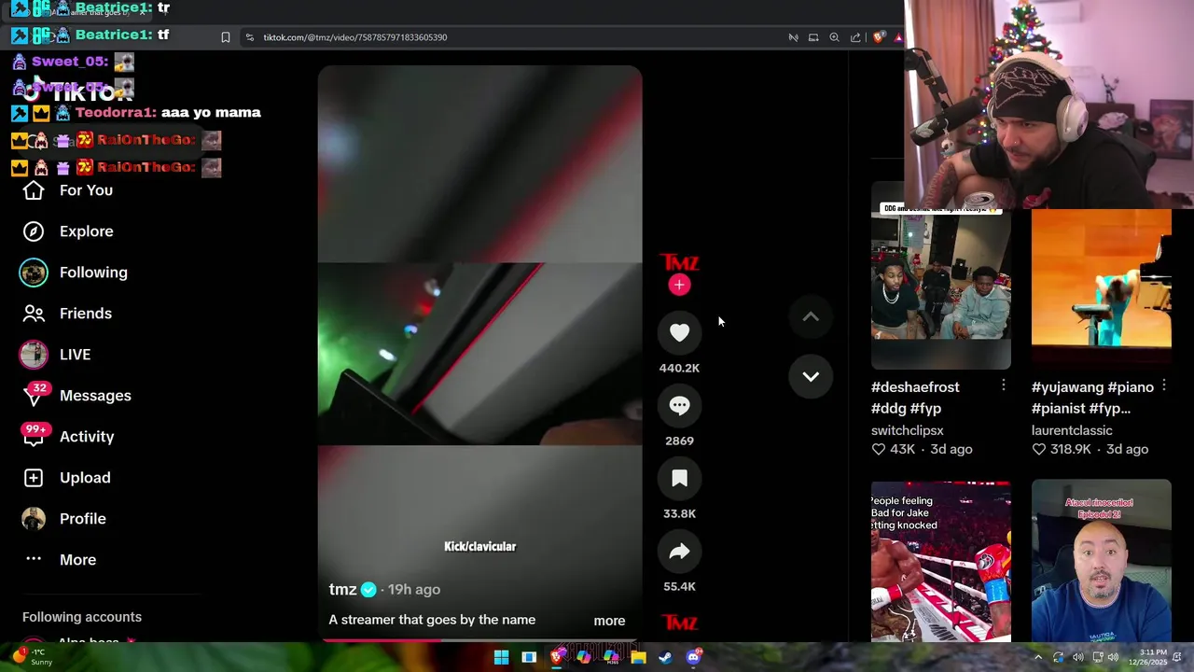
Task: Open the Windows Start menu
Action: coord(501,657)
